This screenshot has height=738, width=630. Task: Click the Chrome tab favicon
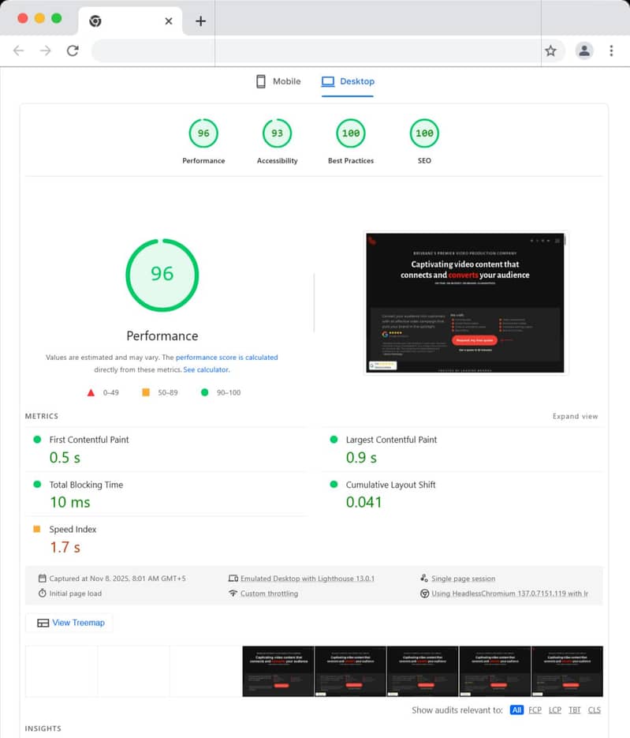click(95, 21)
